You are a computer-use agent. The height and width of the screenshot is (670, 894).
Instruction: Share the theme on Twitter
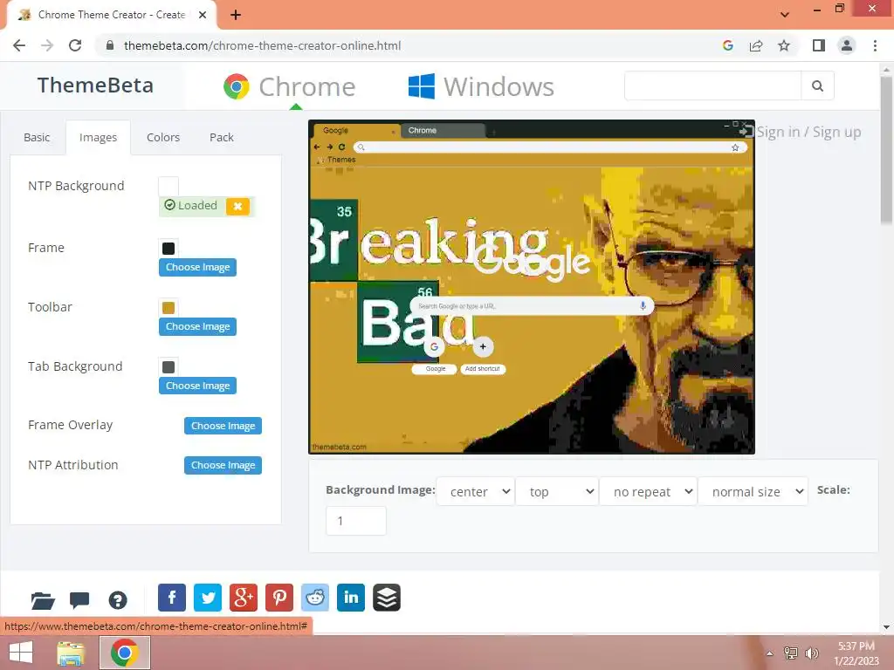pos(208,598)
